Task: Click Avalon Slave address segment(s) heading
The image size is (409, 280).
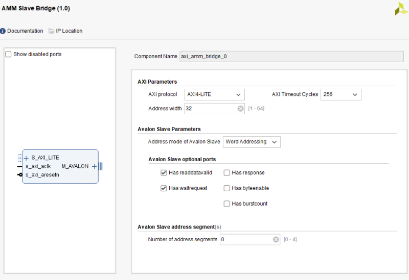Action: click(179, 227)
